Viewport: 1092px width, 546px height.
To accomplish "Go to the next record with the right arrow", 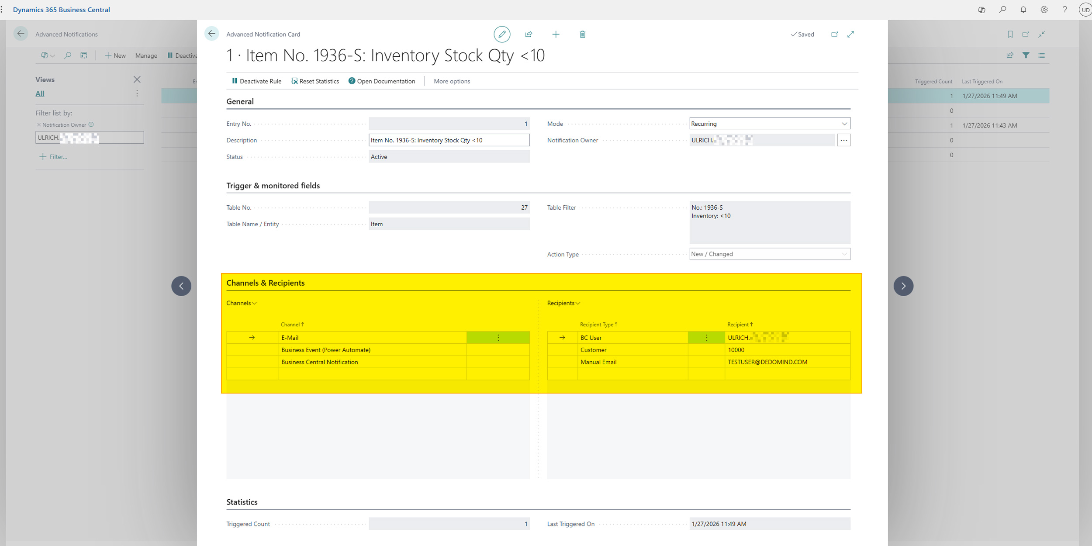I will (x=903, y=286).
